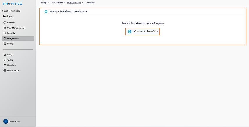The image size is (249, 127).
Task: Go back to main menu link
Action: (x=11, y=11)
